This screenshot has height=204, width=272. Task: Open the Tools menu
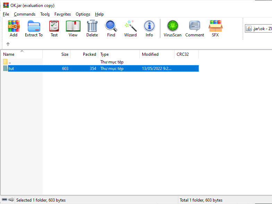pyautogui.click(x=45, y=14)
